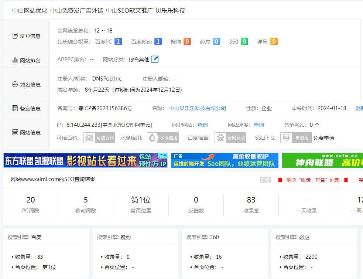The height and width of the screenshot is (279, 363).
Task: Open the 中山贝乐乐科技有限公司 company link
Action: [x=198, y=108]
